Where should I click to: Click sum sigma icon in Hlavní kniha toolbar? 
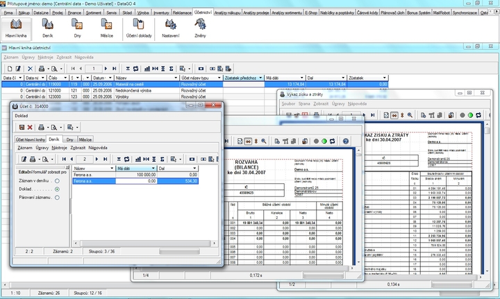coord(172,69)
